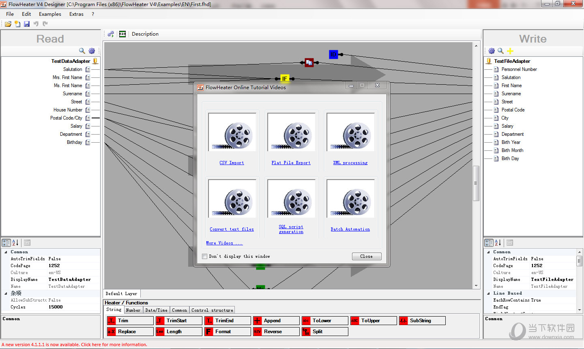Pick the Replace string heater
The height and width of the screenshot is (349, 584).
130,332
